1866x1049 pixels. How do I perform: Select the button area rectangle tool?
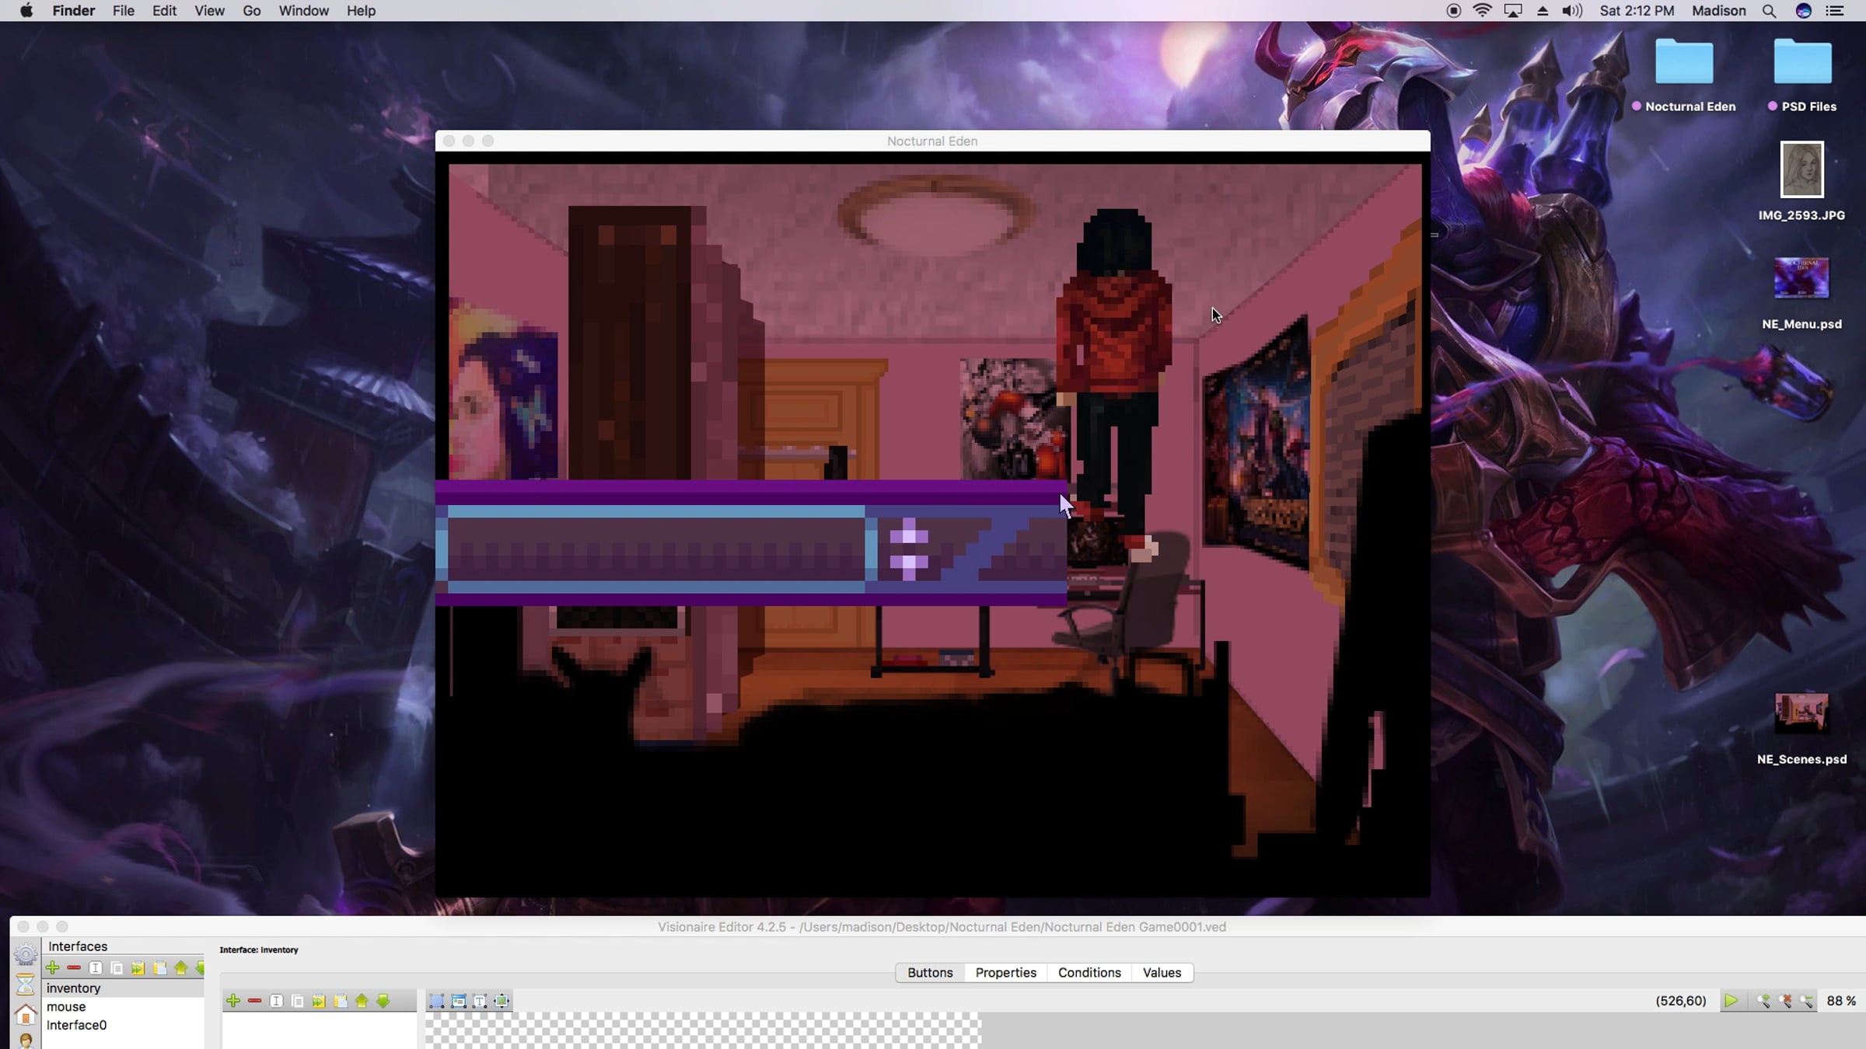pos(437,1001)
